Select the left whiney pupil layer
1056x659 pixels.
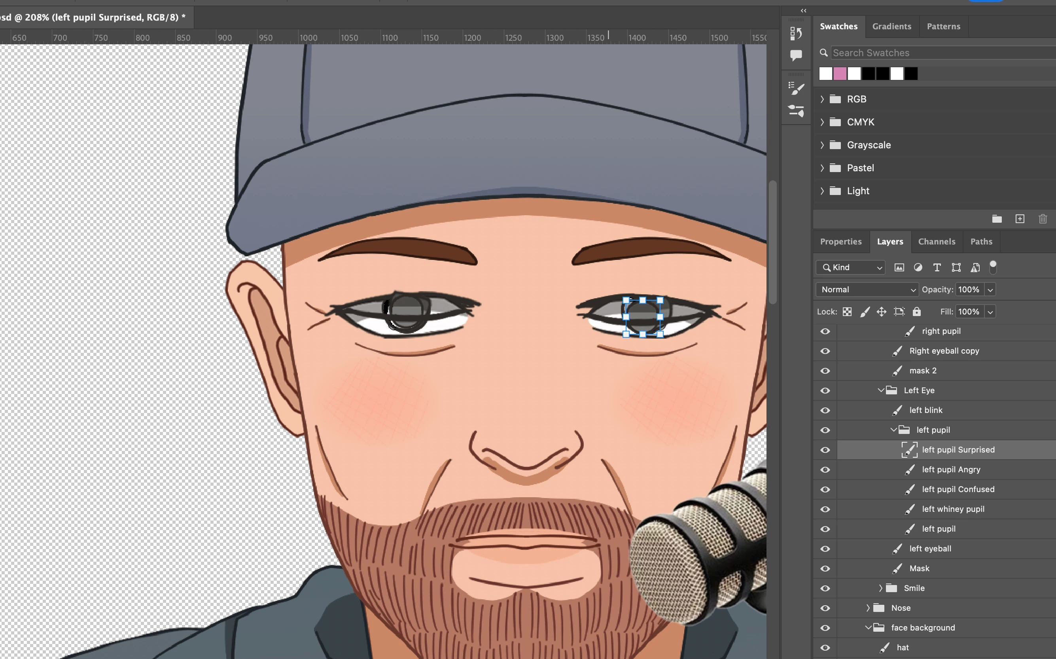pos(953,509)
